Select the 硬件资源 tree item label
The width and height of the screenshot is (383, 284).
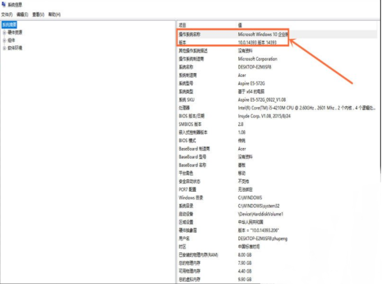(x=15, y=32)
